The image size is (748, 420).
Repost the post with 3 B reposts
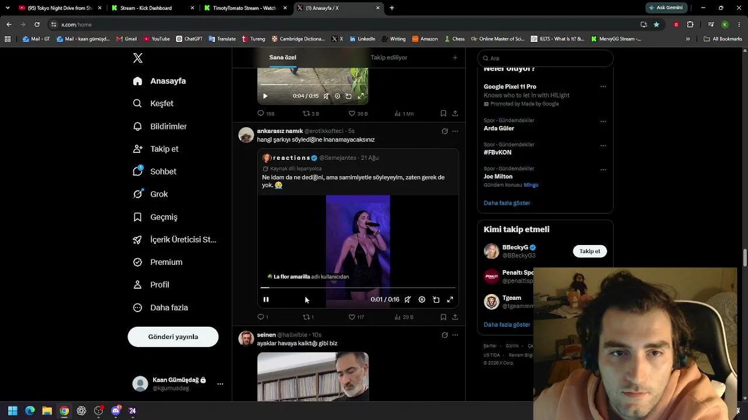point(310,113)
